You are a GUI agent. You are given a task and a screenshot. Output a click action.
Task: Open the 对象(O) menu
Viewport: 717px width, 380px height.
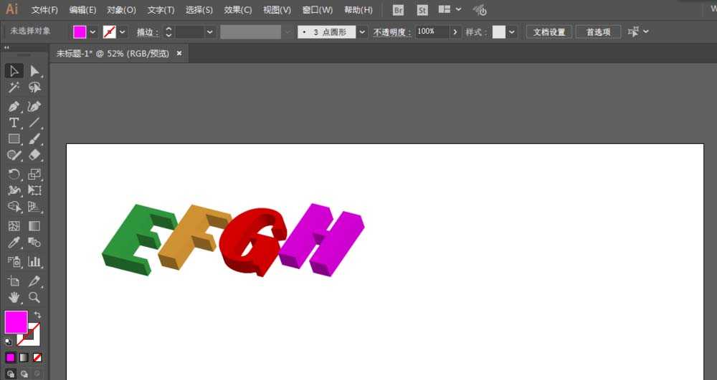[x=121, y=10]
